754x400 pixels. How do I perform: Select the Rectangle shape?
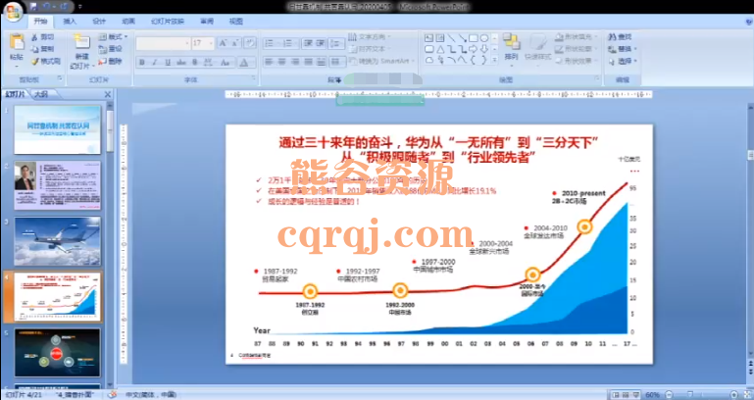(474, 38)
